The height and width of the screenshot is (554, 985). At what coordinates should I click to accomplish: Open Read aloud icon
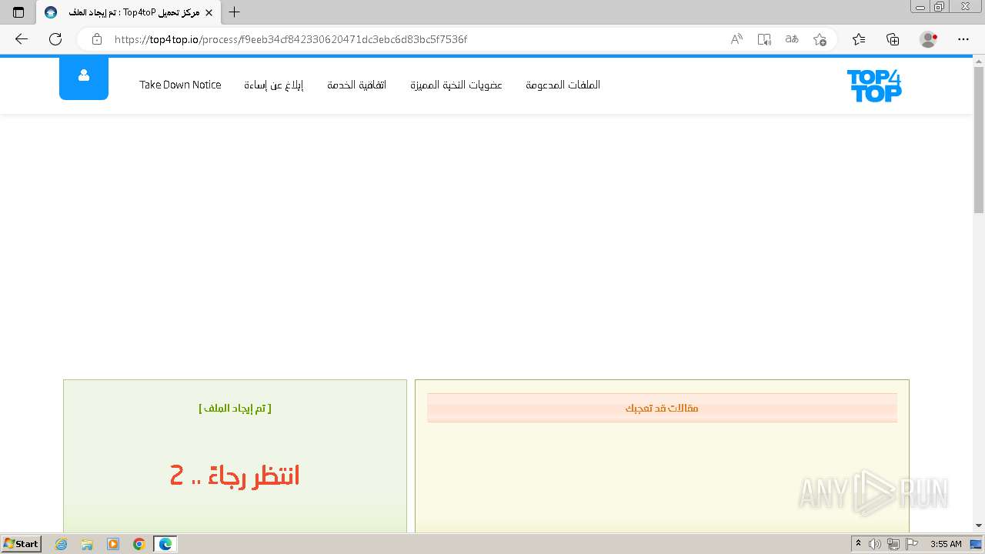tap(736, 39)
